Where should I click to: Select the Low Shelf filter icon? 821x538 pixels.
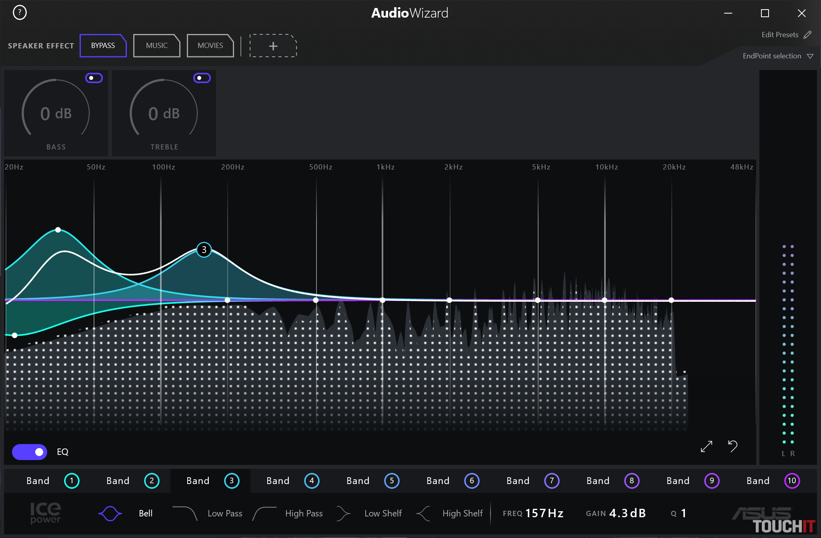point(343,514)
